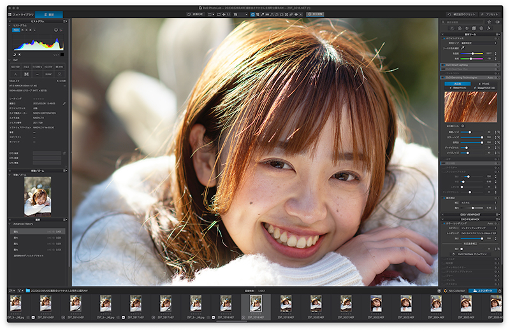The image size is (510, 331).
Task: Collapse the DxO FilmPack palette header
Action: [470, 219]
